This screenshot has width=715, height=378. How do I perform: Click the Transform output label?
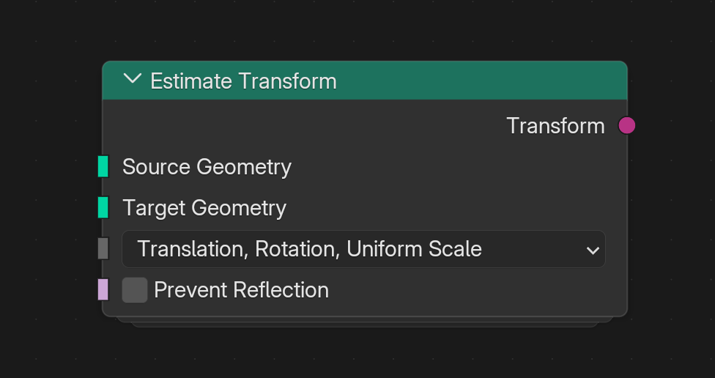point(555,126)
